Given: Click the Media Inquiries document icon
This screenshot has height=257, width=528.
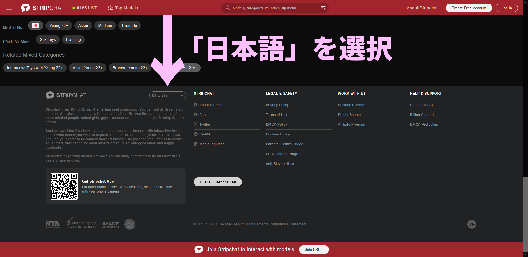Looking at the screenshot, I should (x=196, y=144).
